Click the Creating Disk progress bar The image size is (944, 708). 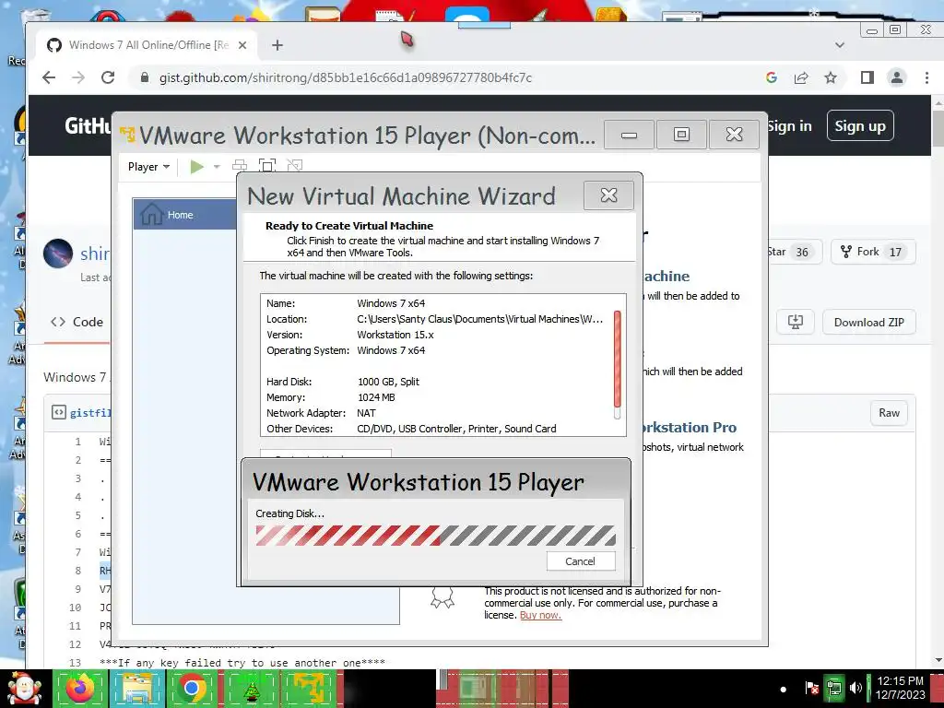click(x=435, y=536)
